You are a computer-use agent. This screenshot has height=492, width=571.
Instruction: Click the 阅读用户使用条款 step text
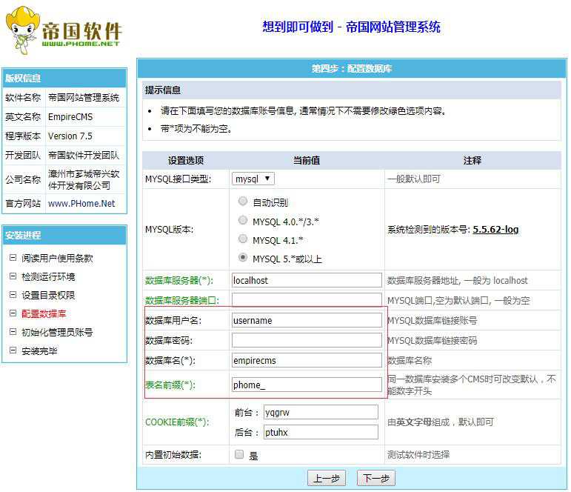tap(57, 258)
